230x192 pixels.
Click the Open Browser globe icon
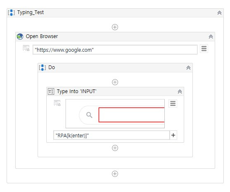(x=20, y=36)
